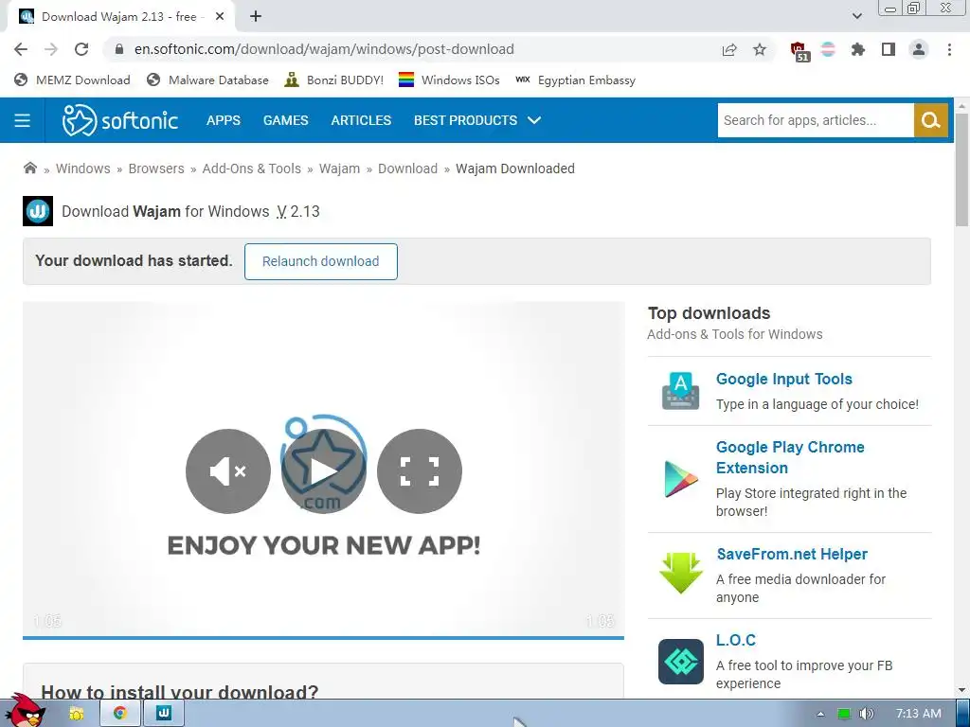Open the Apps menu item

pos(224,120)
